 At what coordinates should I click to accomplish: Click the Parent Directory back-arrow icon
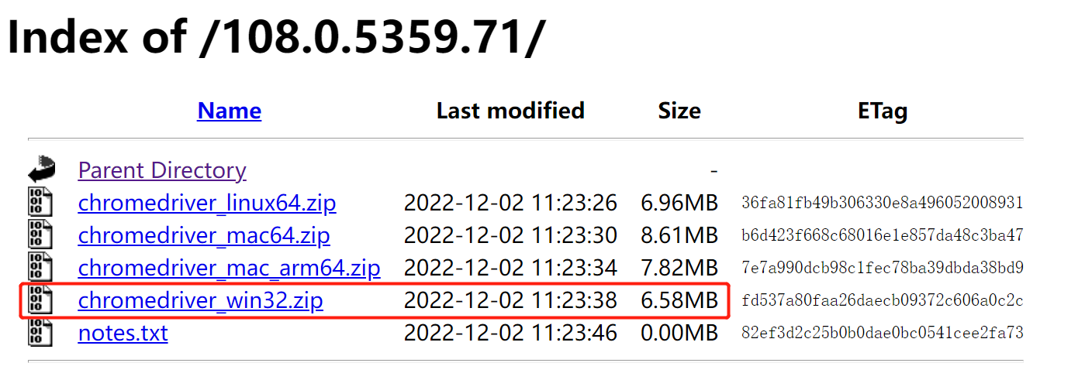(41, 169)
